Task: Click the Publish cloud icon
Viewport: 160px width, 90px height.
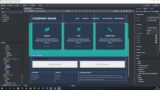Action: pyautogui.click(x=153, y=5)
